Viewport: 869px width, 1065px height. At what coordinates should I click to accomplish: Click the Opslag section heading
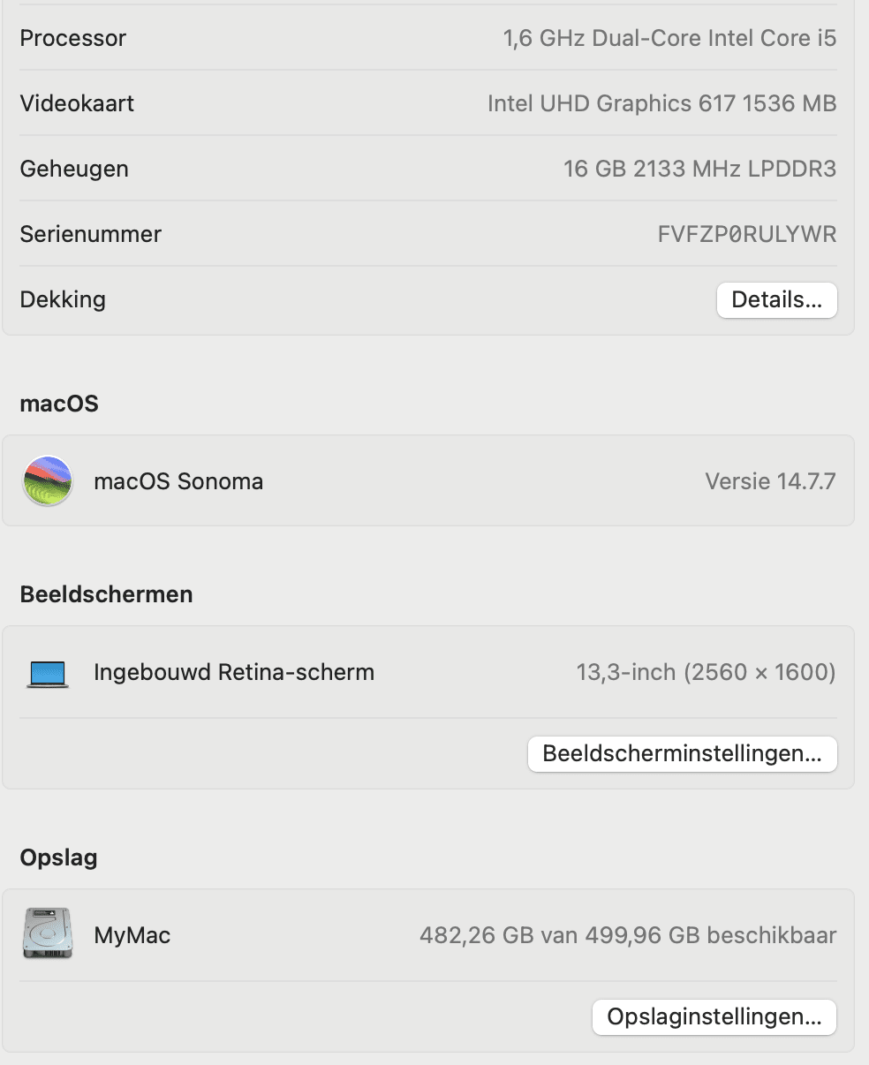click(58, 858)
